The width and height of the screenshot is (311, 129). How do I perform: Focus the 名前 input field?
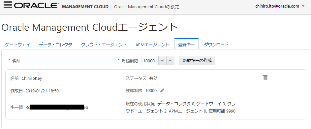(68, 60)
